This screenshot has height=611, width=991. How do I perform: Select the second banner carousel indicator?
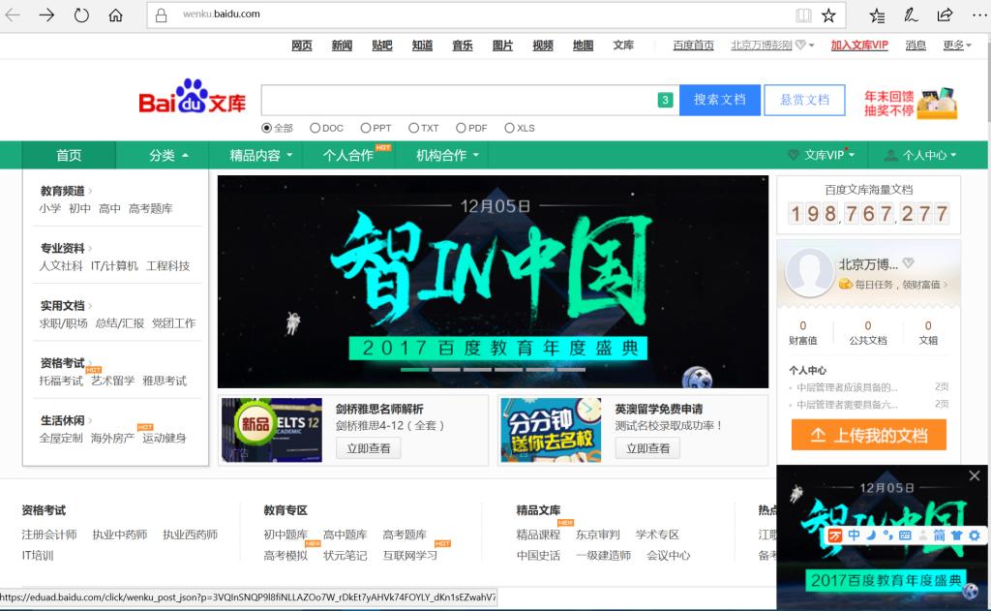[x=446, y=369]
